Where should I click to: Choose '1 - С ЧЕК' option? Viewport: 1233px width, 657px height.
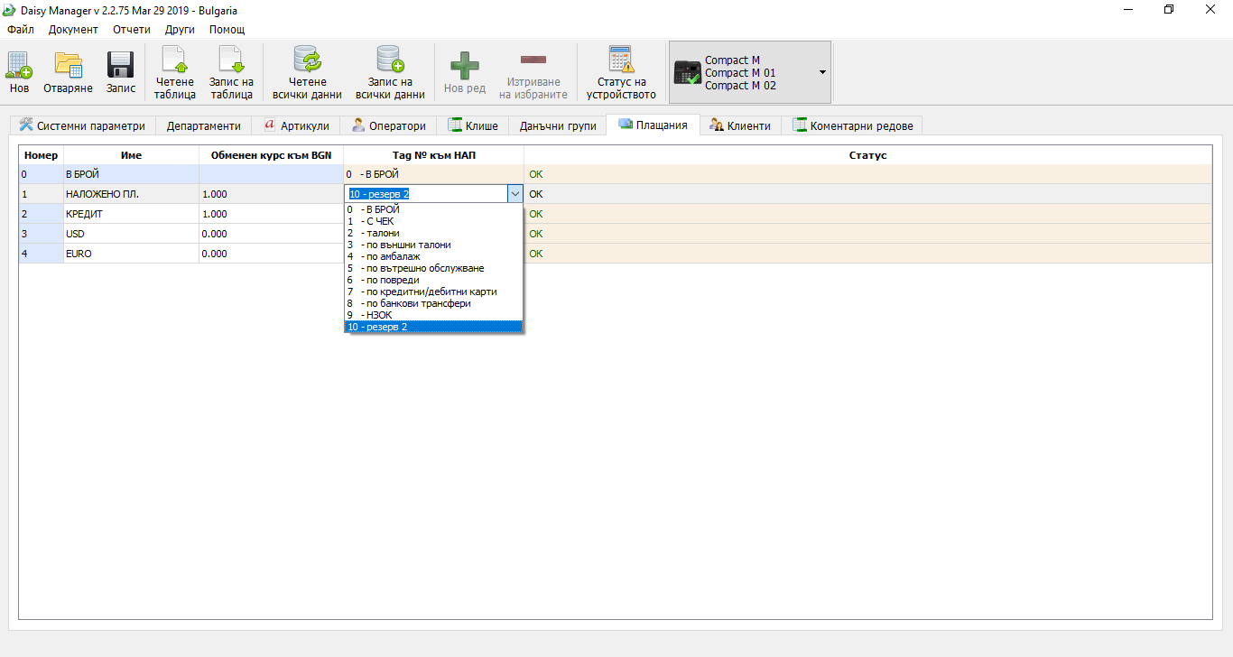(433, 221)
